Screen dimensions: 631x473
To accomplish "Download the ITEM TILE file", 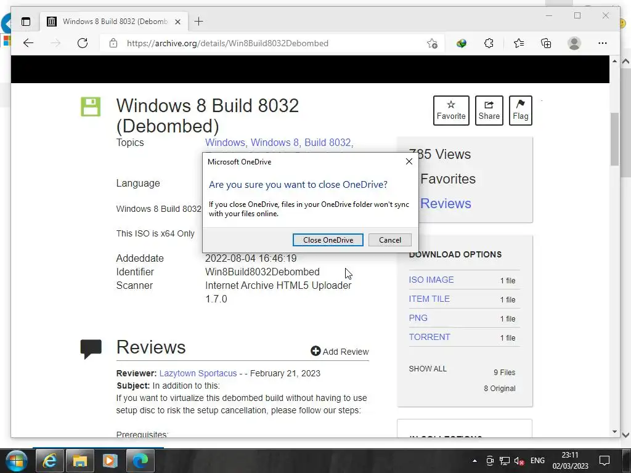I will (x=429, y=299).
